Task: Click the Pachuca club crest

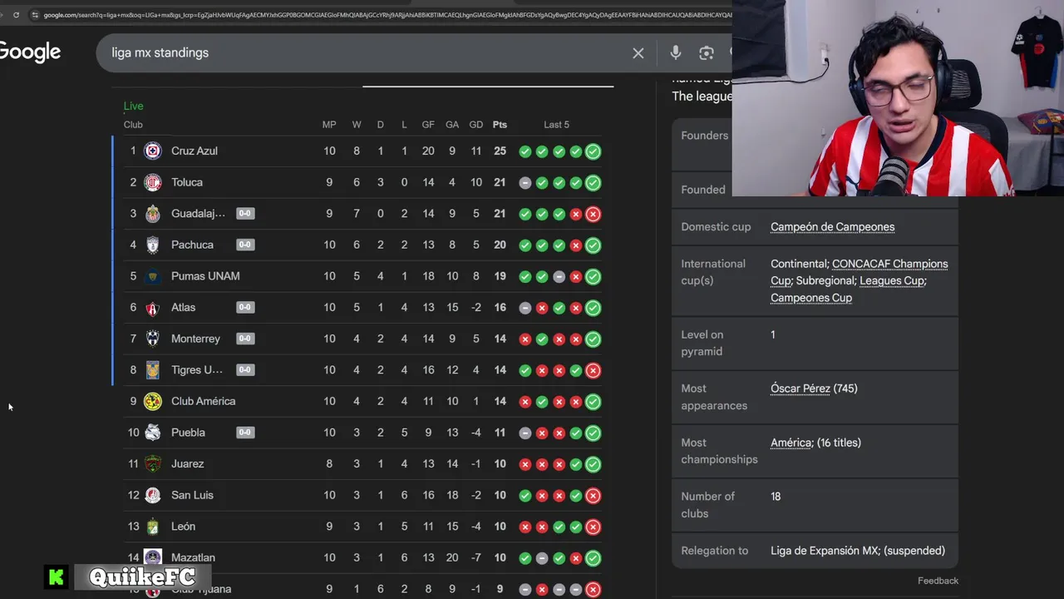Action: [152, 245]
